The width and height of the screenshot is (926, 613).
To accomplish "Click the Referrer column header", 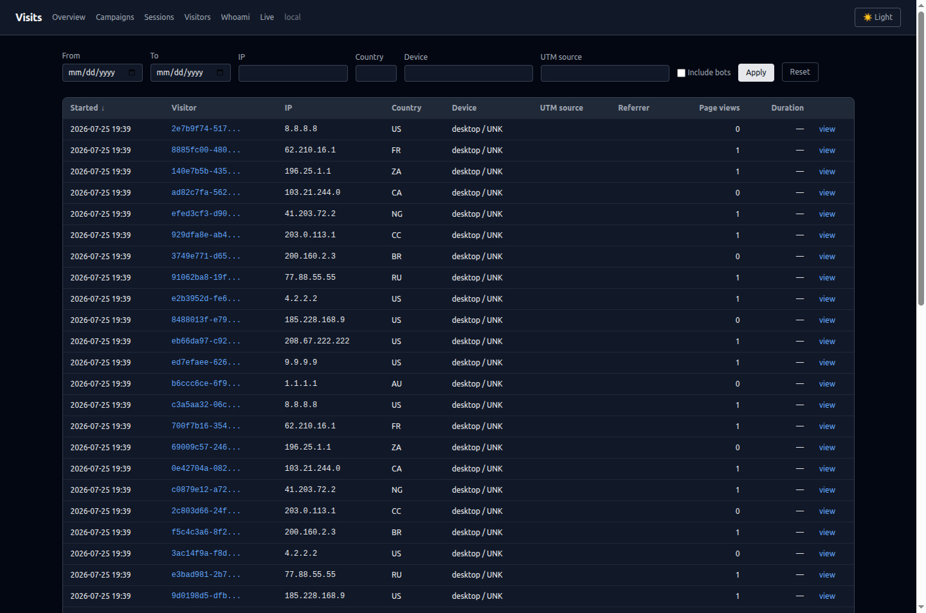I will tap(633, 108).
